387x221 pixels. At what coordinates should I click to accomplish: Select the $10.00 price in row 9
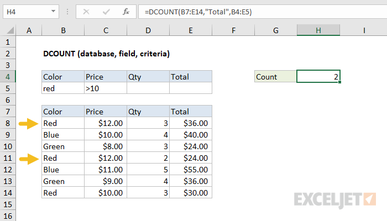click(x=106, y=135)
